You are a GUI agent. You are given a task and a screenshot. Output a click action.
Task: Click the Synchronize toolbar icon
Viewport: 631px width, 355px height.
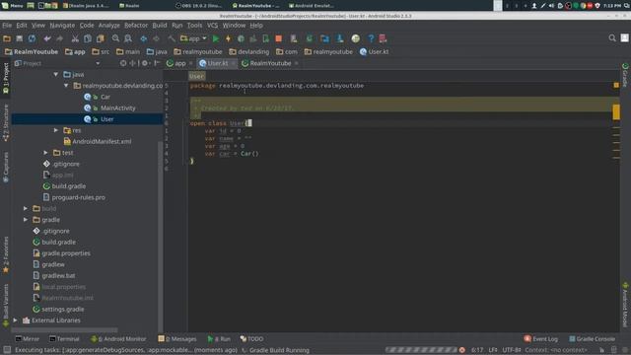[x=32, y=38]
